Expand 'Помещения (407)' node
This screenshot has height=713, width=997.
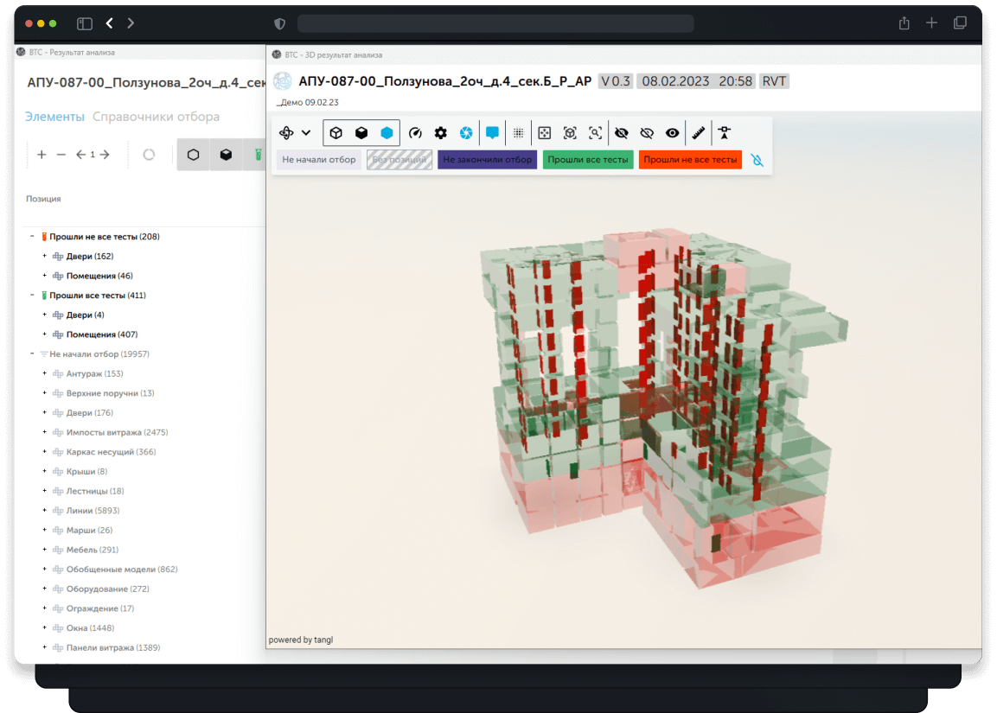click(x=44, y=334)
